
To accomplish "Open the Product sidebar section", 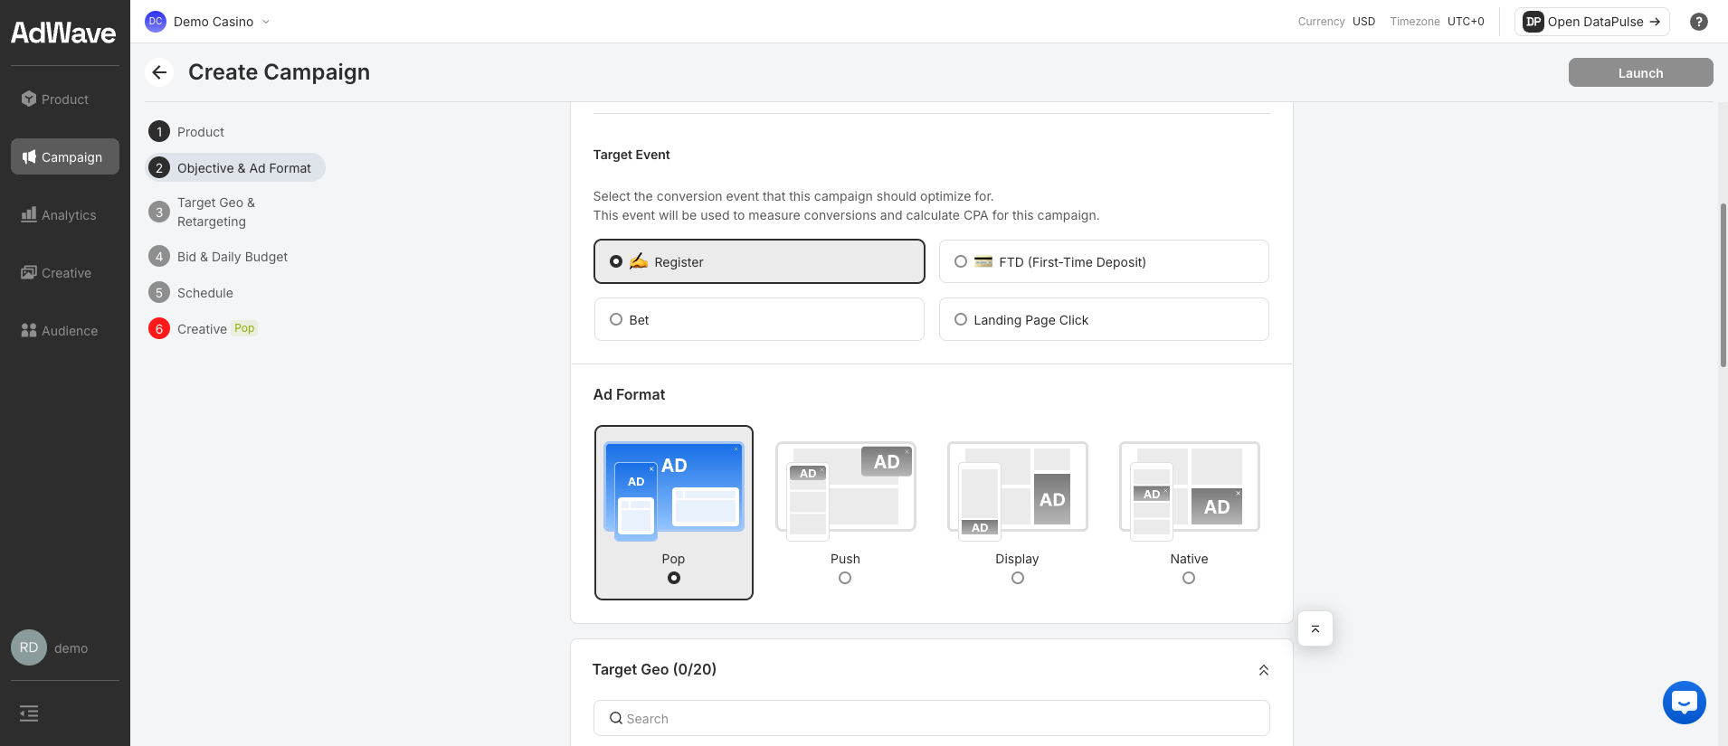I will (64, 99).
